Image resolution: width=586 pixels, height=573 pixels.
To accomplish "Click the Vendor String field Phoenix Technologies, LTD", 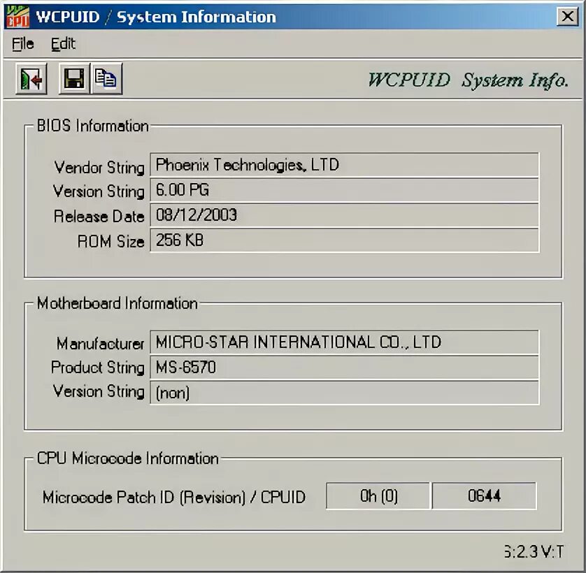I will pos(344,165).
